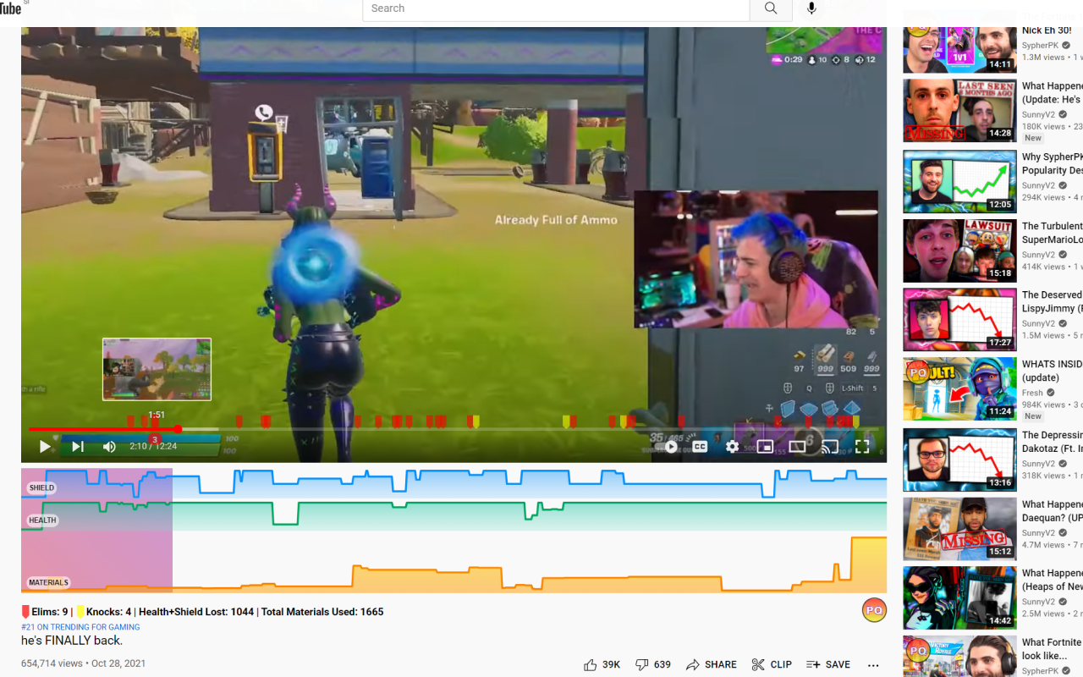The image size is (1083, 677).
Task: Toggle autoplay switch in the player controls
Action: (x=669, y=447)
